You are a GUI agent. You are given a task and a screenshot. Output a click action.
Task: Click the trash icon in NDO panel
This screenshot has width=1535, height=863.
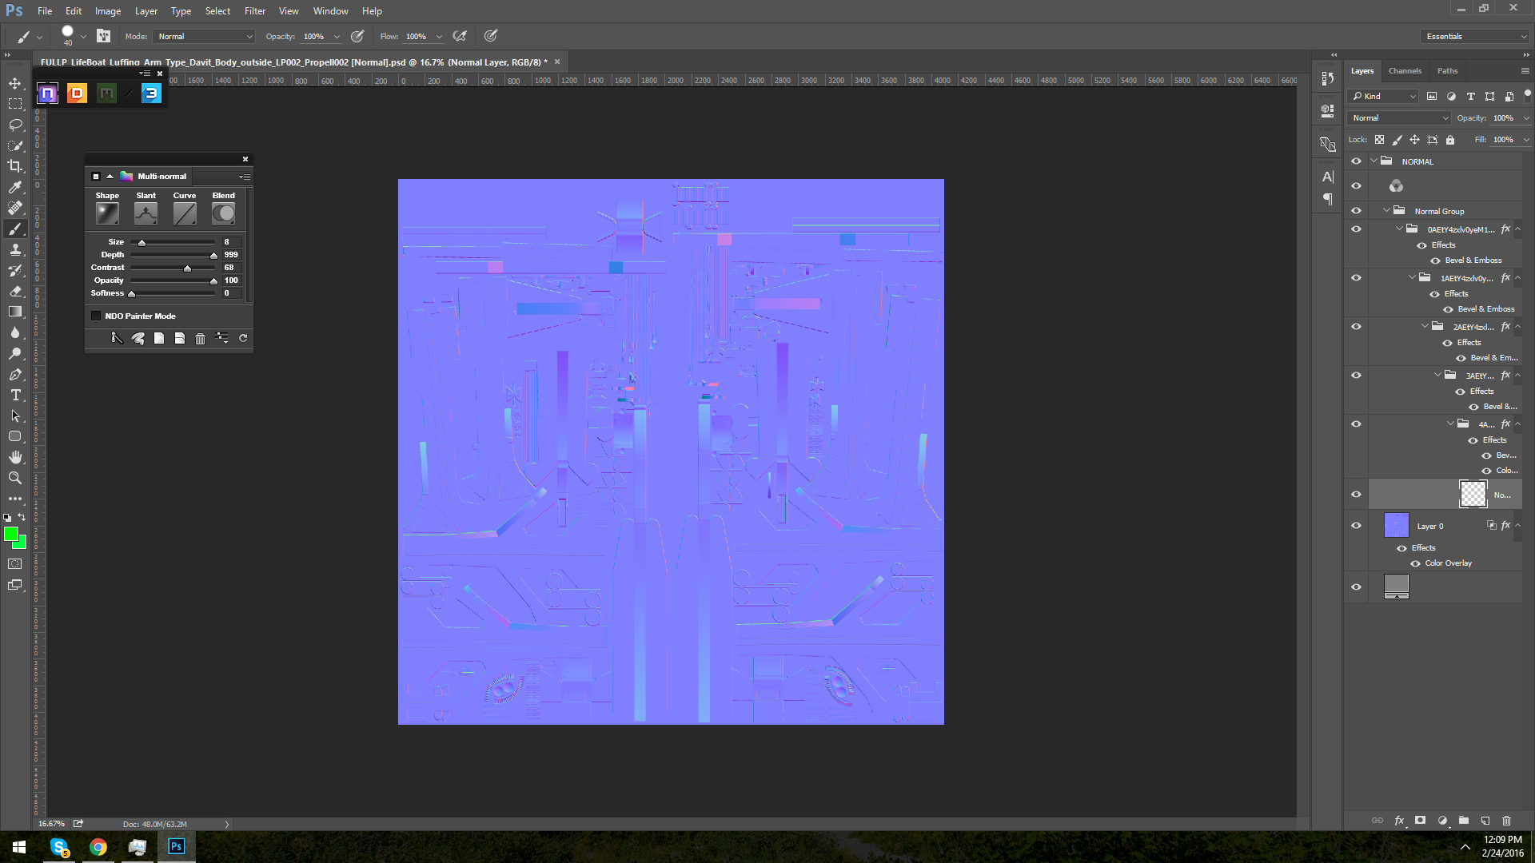click(x=200, y=339)
